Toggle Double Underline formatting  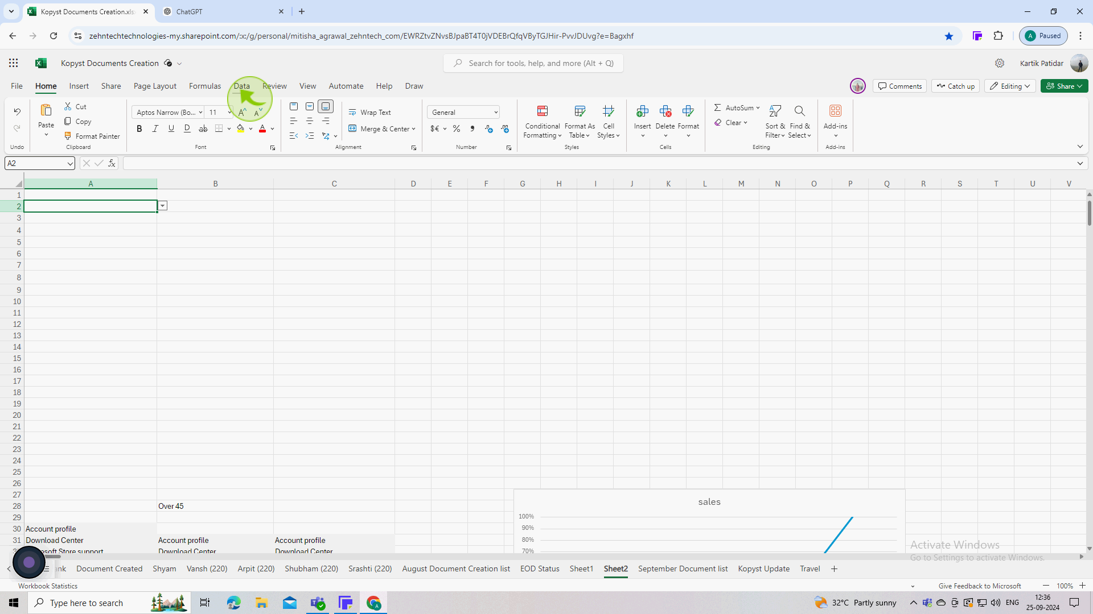coord(187,129)
